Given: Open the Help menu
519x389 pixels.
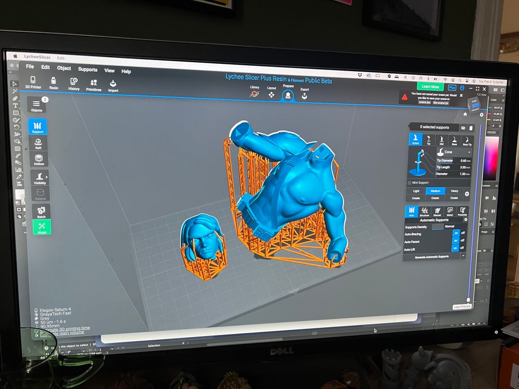Looking at the screenshot, I should point(126,71).
